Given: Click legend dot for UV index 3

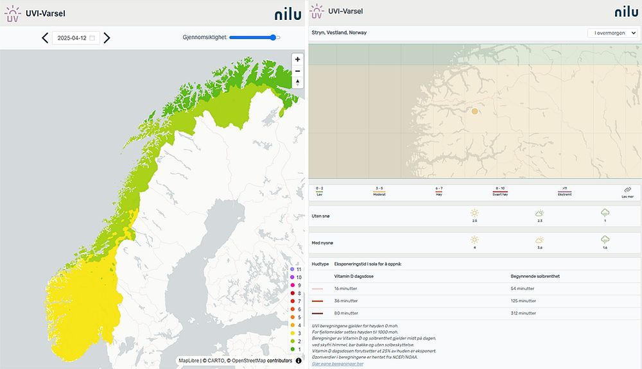Looking at the screenshot, I should click(x=292, y=333).
